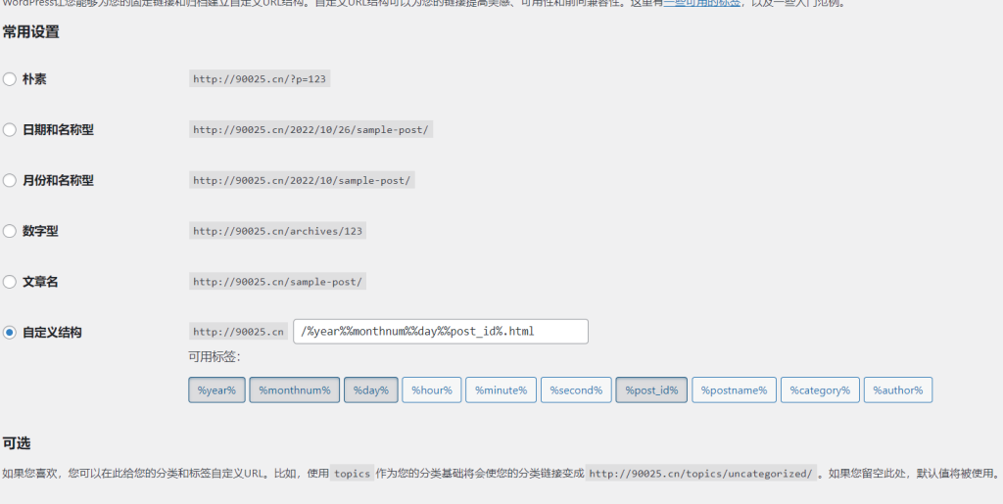Select the 自定义结构 radio button
Image resolution: width=1003 pixels, height=504 pixels.
10,333
